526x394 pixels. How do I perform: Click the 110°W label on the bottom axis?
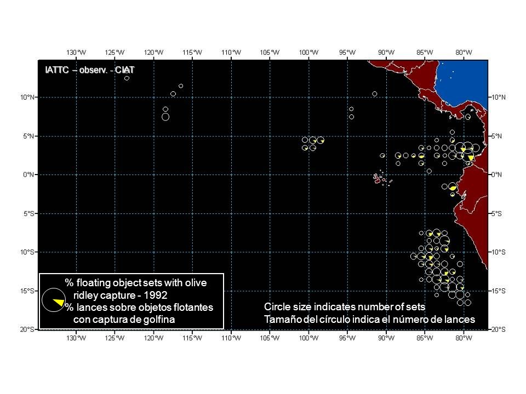(x=231, y=338)
